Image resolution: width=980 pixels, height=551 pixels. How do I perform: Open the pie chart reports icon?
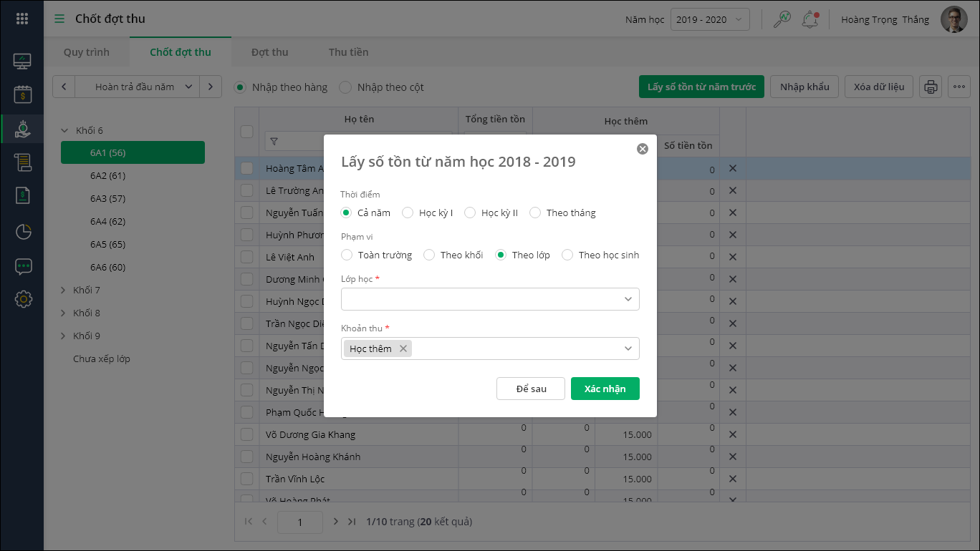pyautogui.click(x=23, y=232)
